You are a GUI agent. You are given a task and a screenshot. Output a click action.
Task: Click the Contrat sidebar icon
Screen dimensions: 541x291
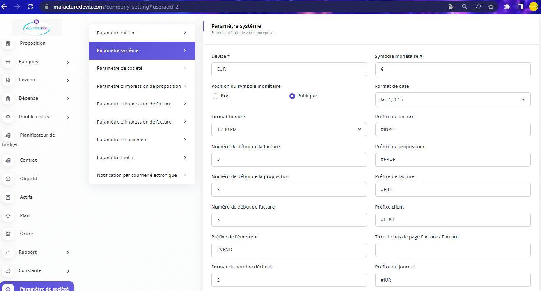tap(8, 160)
